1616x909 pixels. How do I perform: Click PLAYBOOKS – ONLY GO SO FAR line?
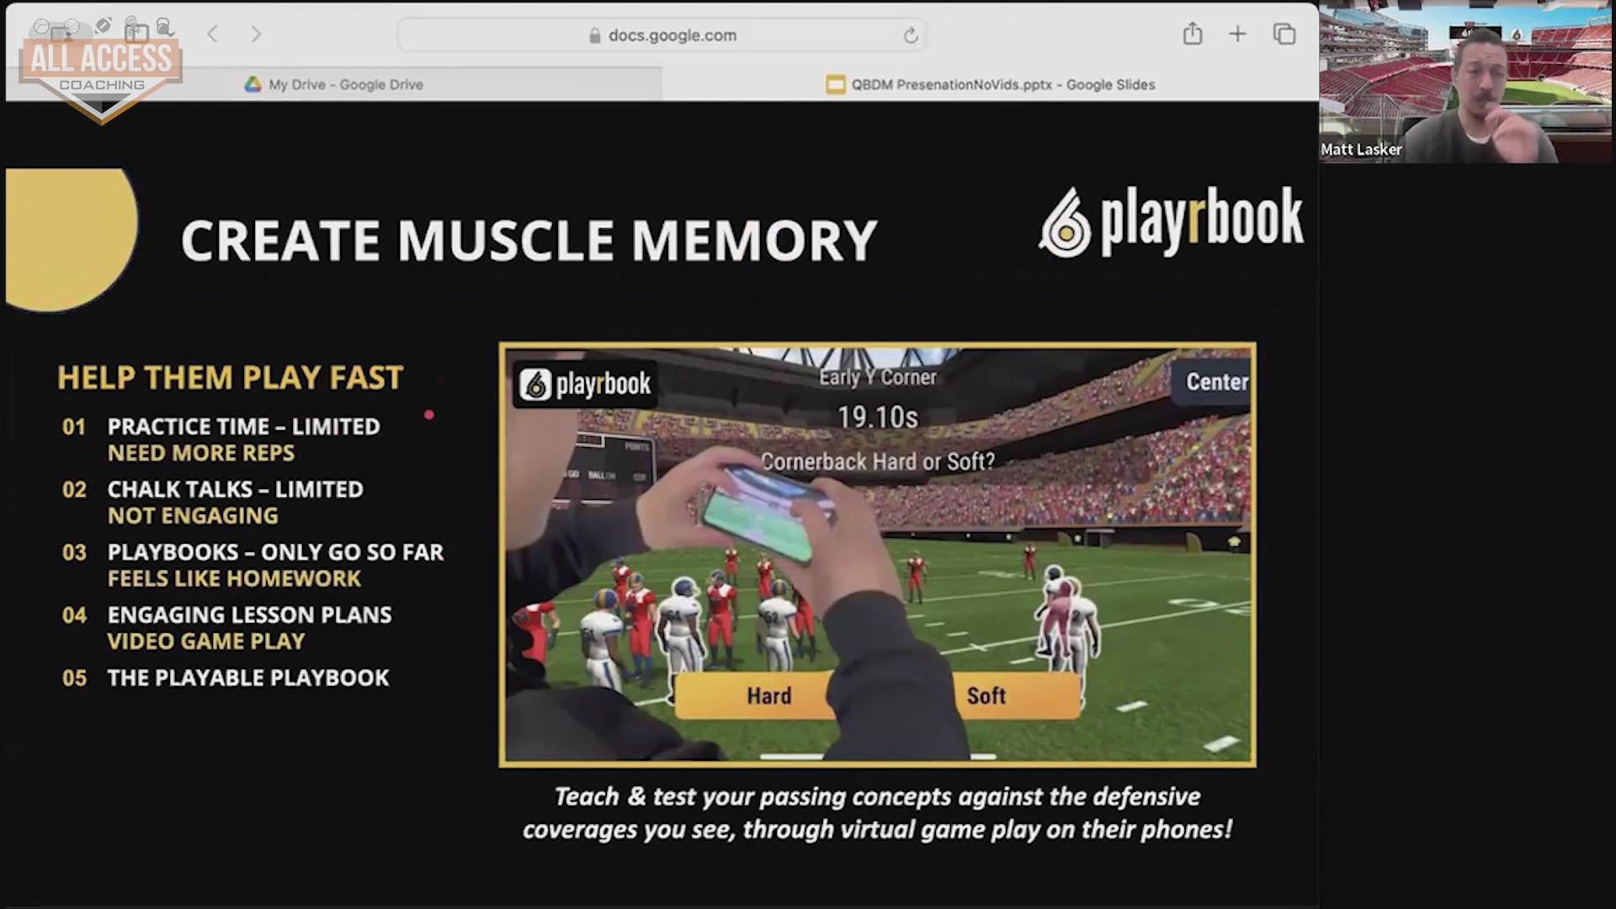pos(275,552)
